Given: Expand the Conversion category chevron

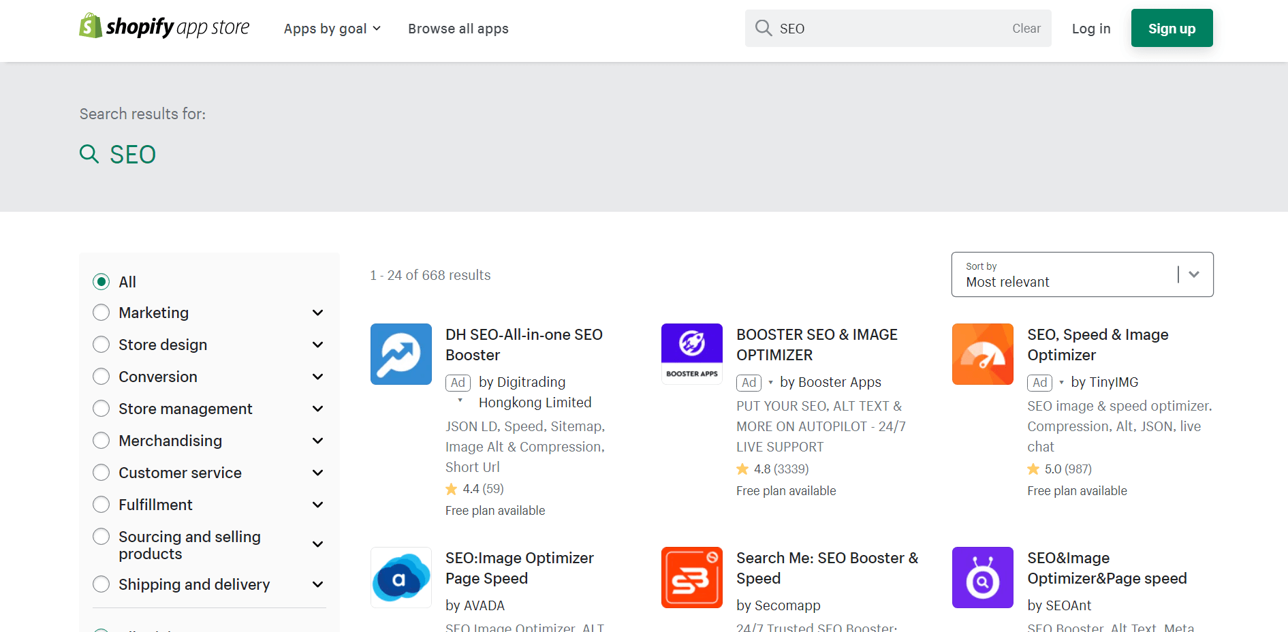Looking at the screenshot, I should tap(317, 377).
